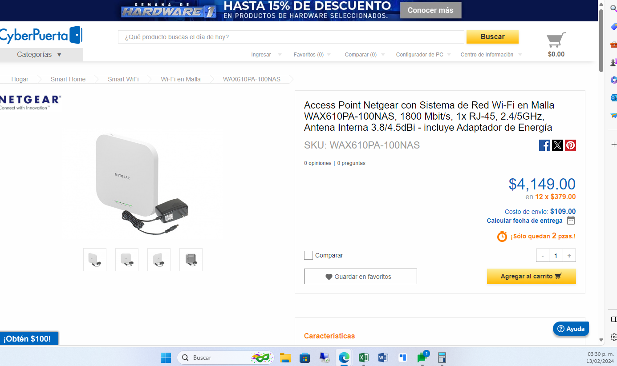Expand the Ingresar menu

click(266, 55)
